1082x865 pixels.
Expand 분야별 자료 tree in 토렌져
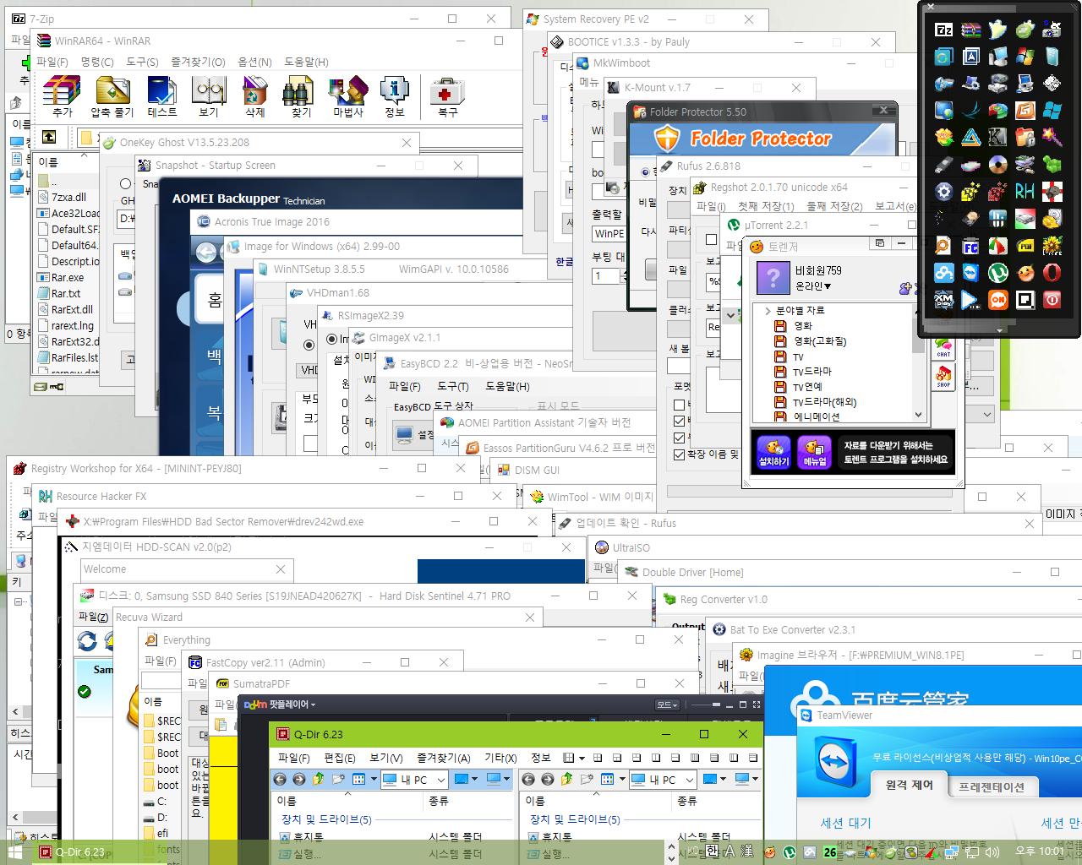coord(768,311)
